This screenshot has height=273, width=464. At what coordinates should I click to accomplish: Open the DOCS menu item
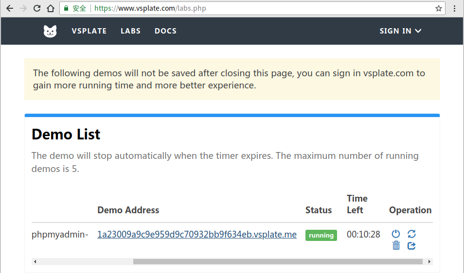165,31
